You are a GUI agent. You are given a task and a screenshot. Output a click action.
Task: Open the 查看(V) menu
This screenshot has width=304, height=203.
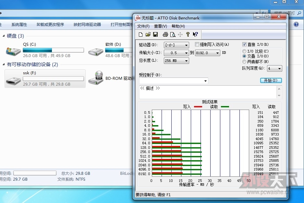161,26
